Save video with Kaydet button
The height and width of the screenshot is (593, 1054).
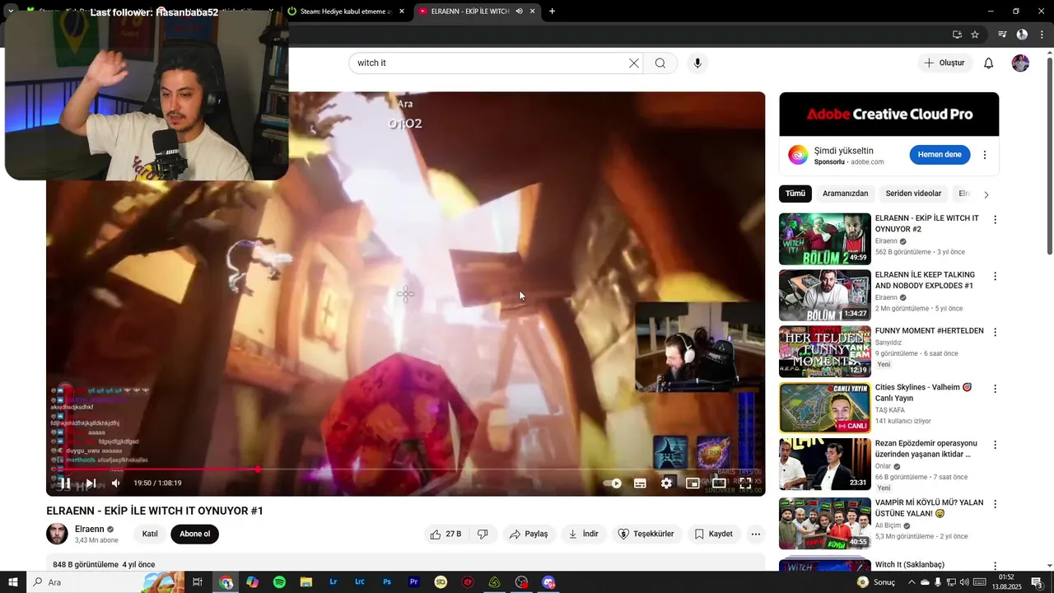tap(713, 534)
